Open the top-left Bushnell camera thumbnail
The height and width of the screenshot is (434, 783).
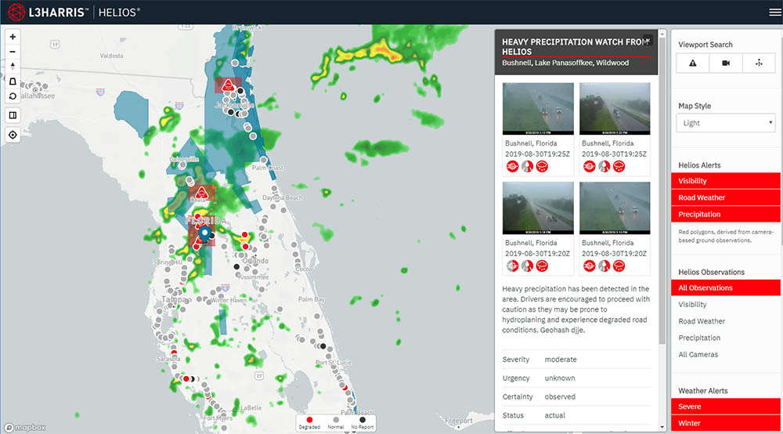click(x=538, y=110)
